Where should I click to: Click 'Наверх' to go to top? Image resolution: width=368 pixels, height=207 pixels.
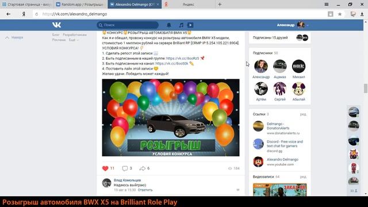[14, 37]
